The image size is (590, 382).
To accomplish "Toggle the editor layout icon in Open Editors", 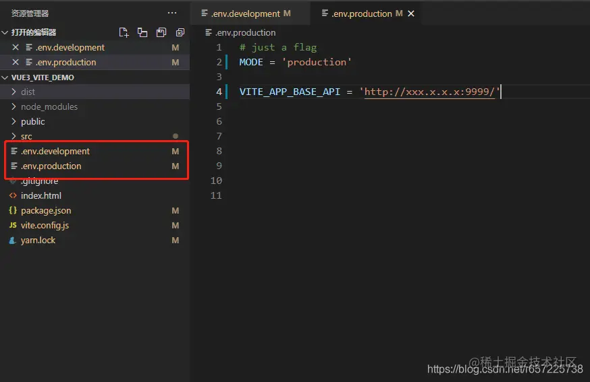I will (142, 33).
